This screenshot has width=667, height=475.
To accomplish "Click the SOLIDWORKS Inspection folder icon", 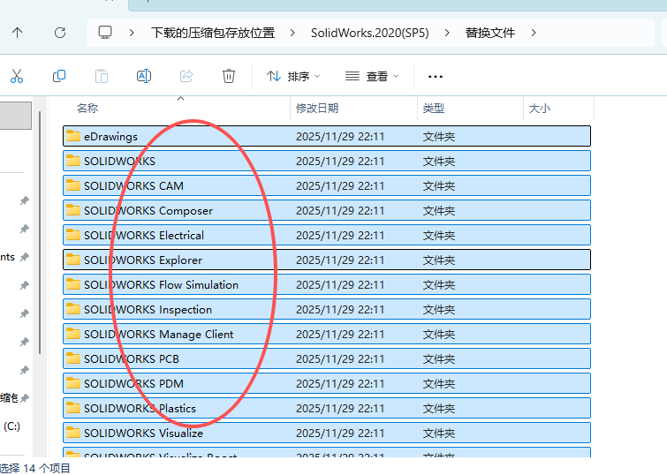I will click(x=73, y=309).
